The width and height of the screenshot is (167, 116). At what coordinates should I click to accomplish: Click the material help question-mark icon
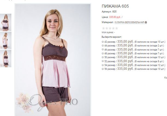pos(146,22)
